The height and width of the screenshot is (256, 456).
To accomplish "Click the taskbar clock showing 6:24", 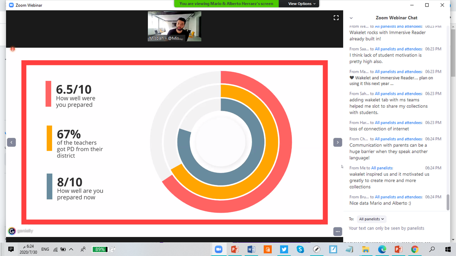I will point(28,249).
